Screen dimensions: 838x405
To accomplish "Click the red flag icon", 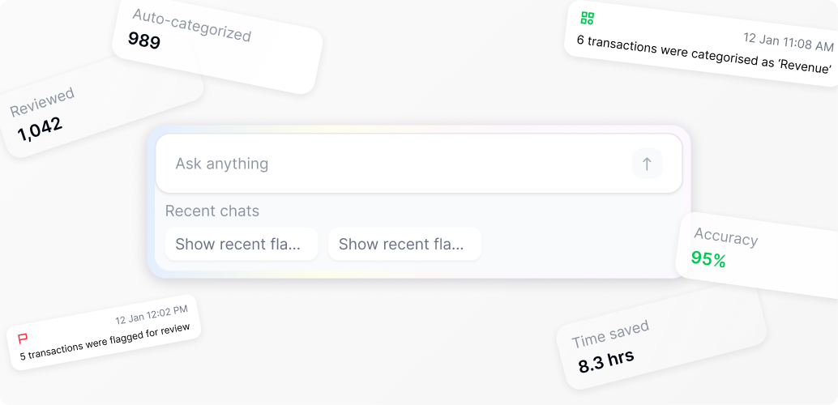I will 24,339.
